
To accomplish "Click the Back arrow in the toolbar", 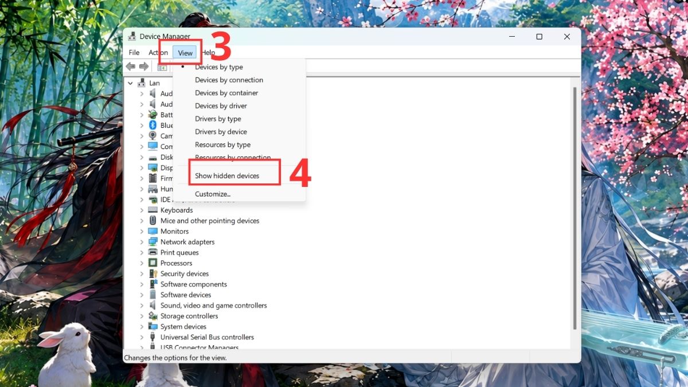I will (x=131, y=67).
